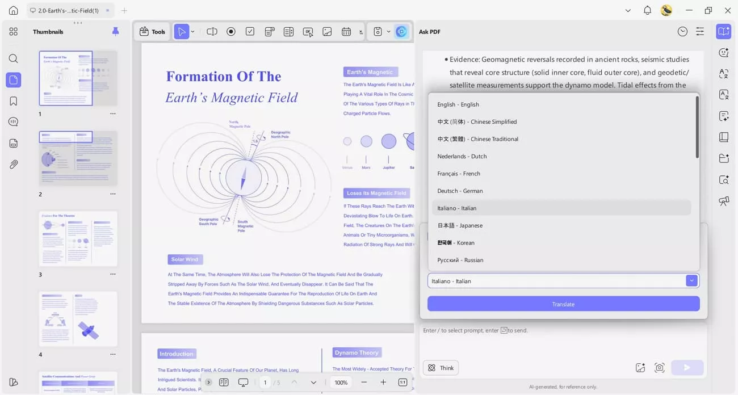The height and width of the screenshot is (395, 738).
Task: Open a new tab with plus icon
Action: pyautogui.click(x=124, y=10)
